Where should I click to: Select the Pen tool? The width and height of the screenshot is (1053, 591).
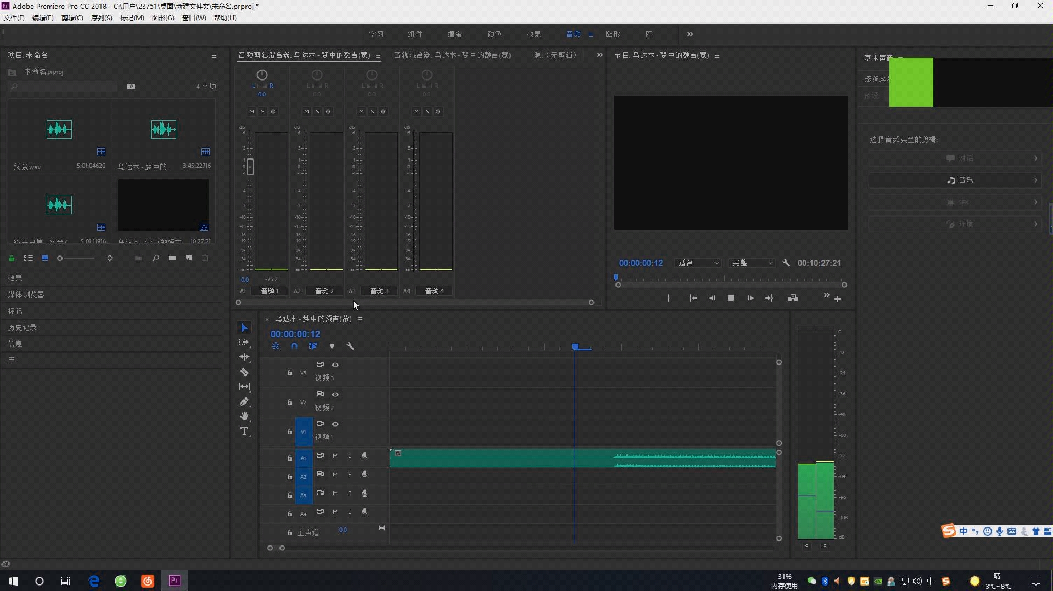click(x=244, y=402)
